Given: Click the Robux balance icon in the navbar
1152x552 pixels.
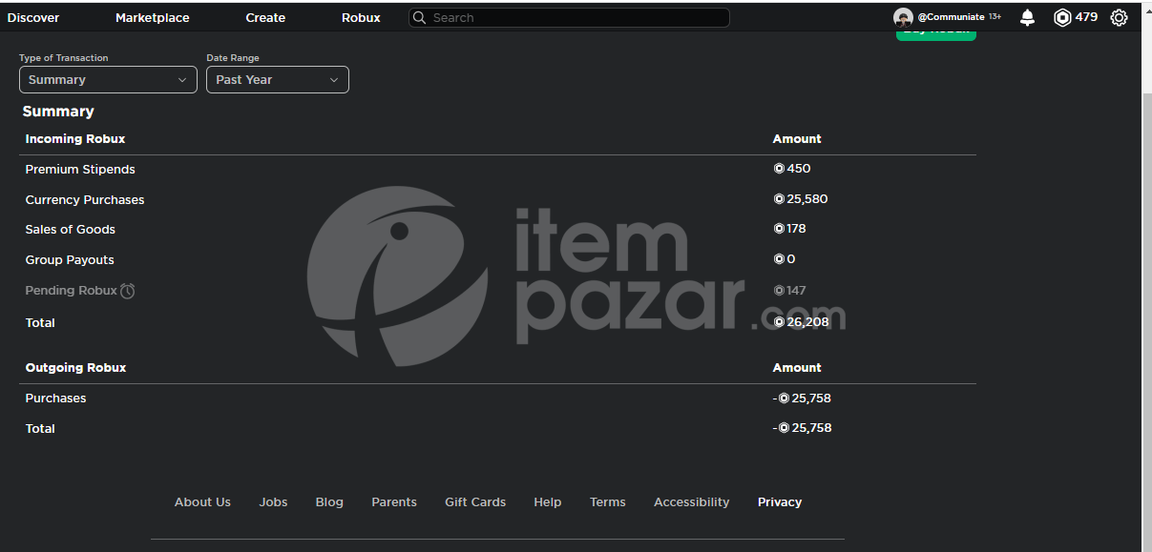Looking at the screenshot, I should (x=1062, y=17).
